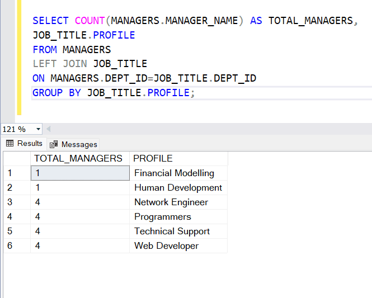Select the Programmers cell

tap(178, 217)
